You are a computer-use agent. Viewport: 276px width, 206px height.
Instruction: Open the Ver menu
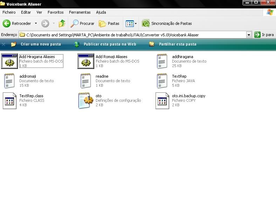click(39, 12)
